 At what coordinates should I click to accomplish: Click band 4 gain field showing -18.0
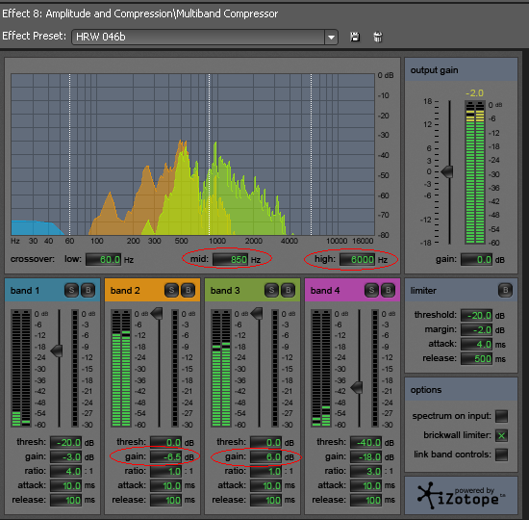coord(366,456)
